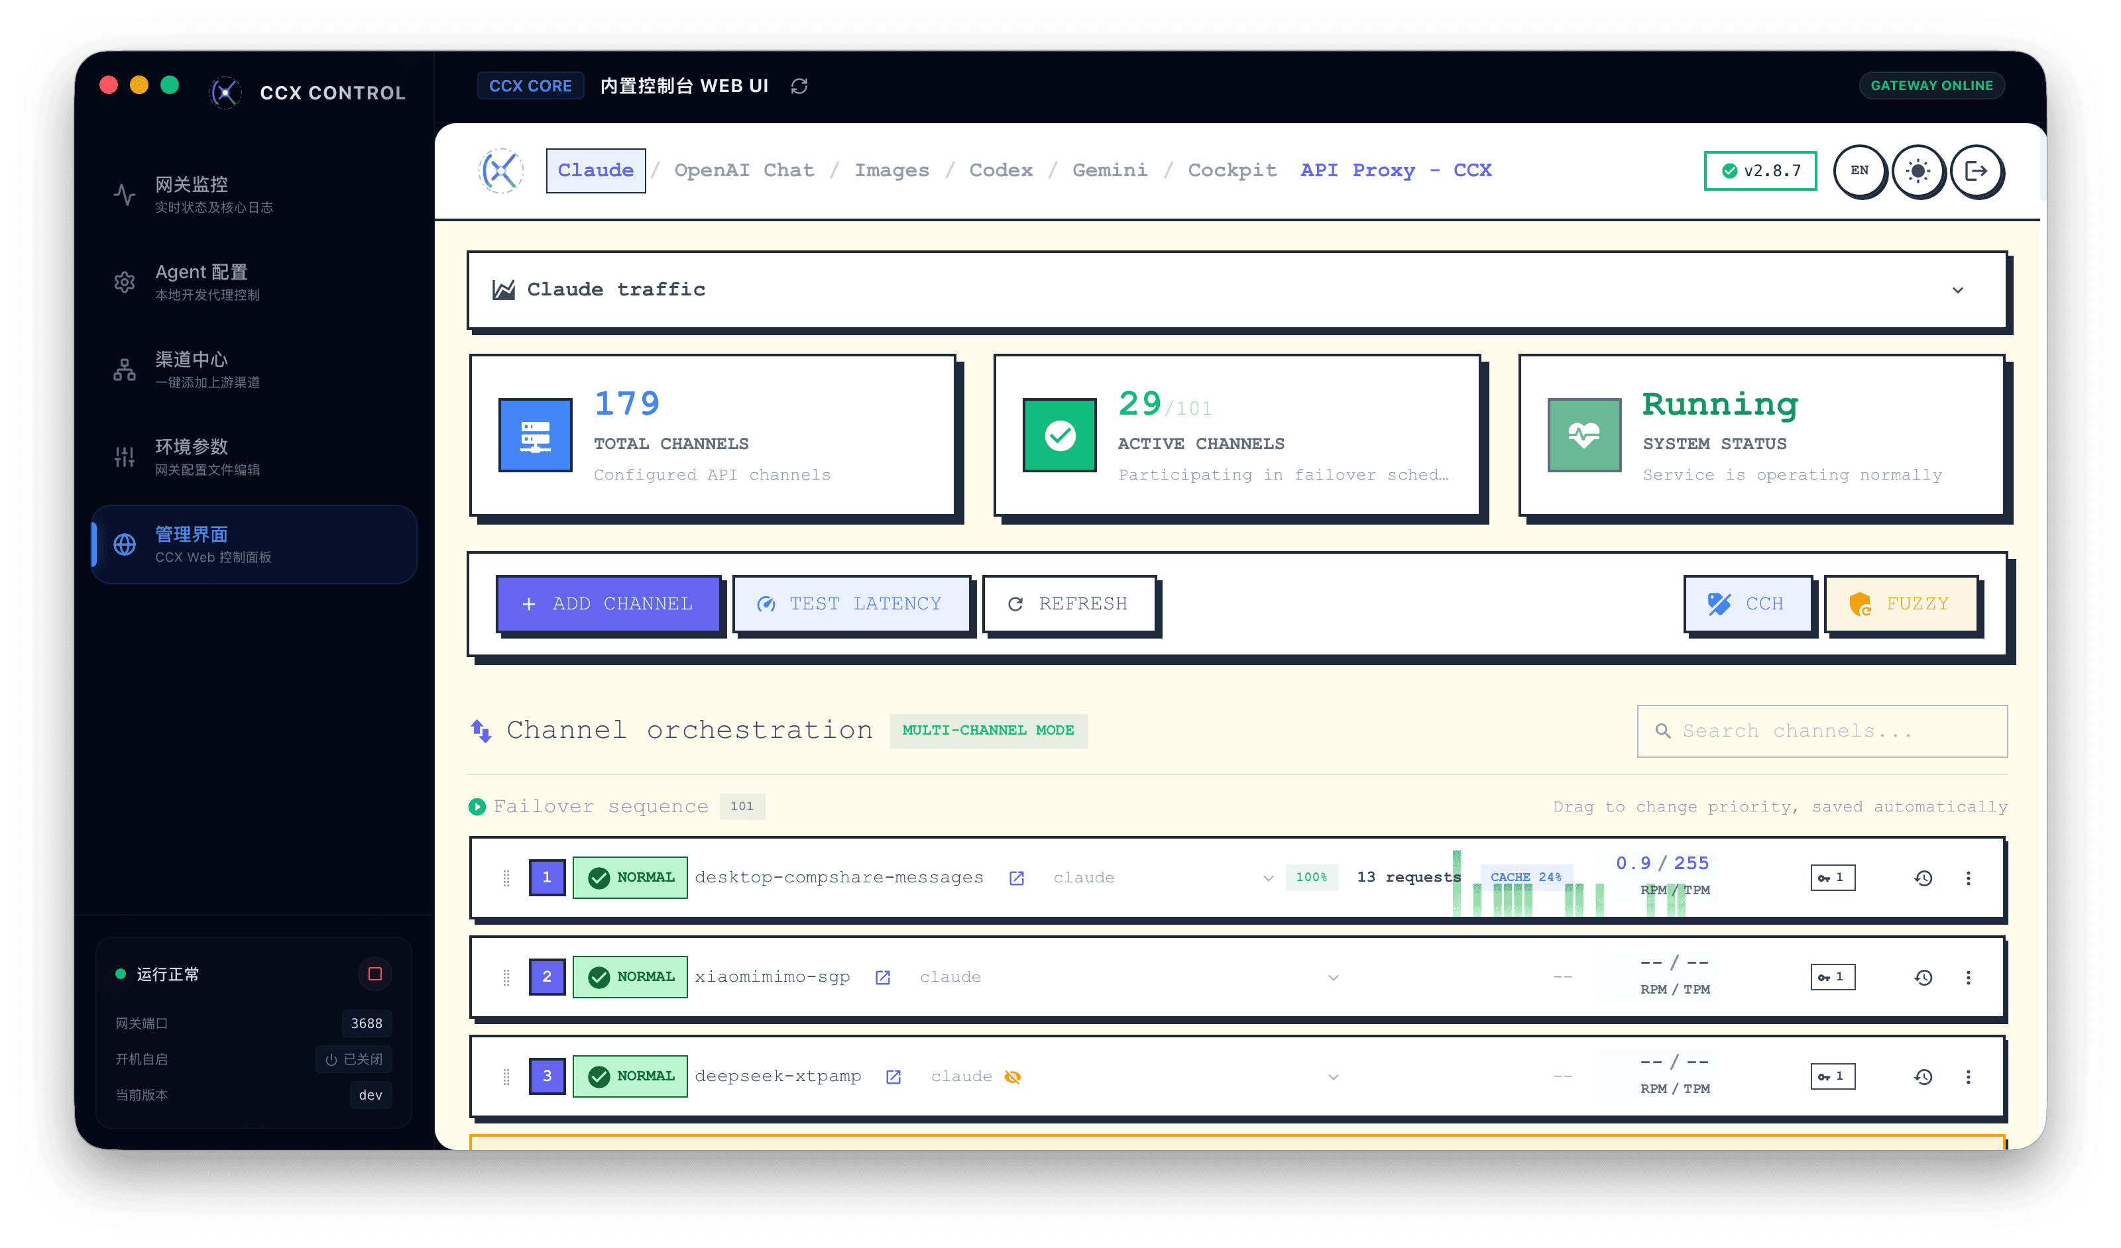The height and width of the screenshot is (1248, 2121).
Task: Click the red stop gateway button
Action: click(x=375, y=974)
